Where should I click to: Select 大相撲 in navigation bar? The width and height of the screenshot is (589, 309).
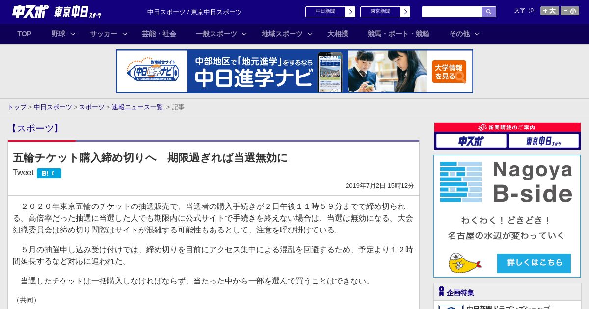coord(338,34)
